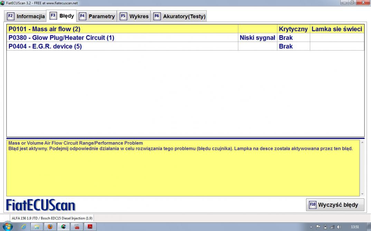Close the FiatECUScan window
This screenshot has height=231, width=371.
(363, 3)
